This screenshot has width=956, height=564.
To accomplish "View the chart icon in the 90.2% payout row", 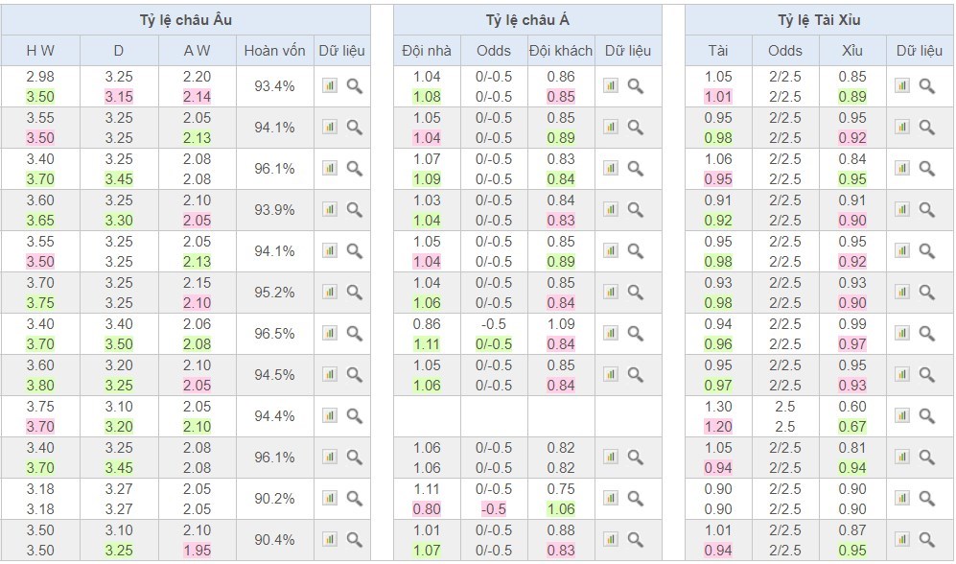I will coord(330,498).
